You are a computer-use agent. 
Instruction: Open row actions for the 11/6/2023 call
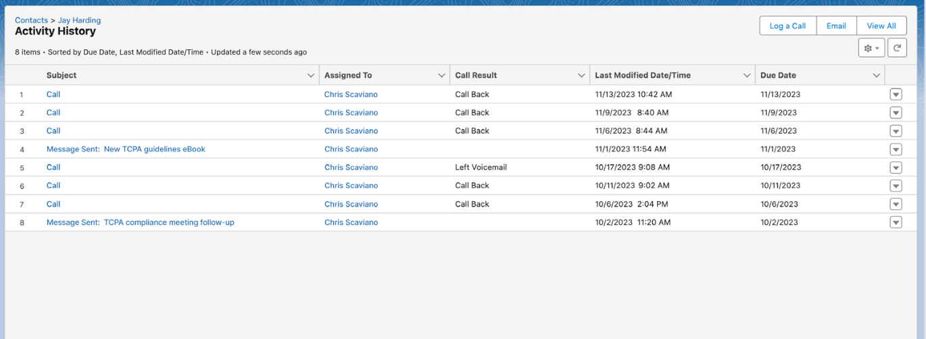click(x=896, y=131)
